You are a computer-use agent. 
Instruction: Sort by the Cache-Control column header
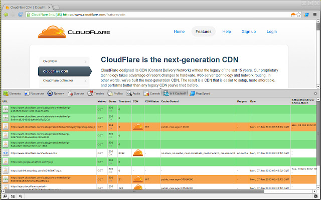click(170, 101)
